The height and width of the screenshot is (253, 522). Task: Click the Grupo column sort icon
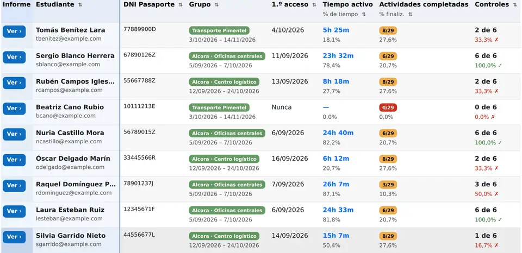(x=216, y=5)
